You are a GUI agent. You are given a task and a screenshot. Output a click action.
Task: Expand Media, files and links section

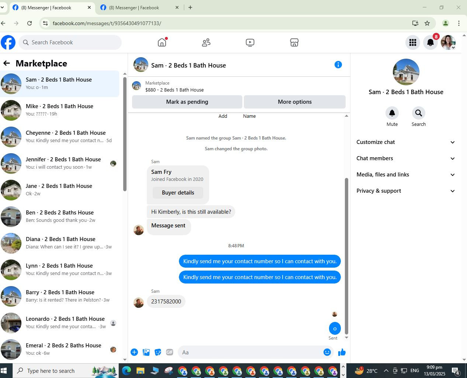click(406, 175)
